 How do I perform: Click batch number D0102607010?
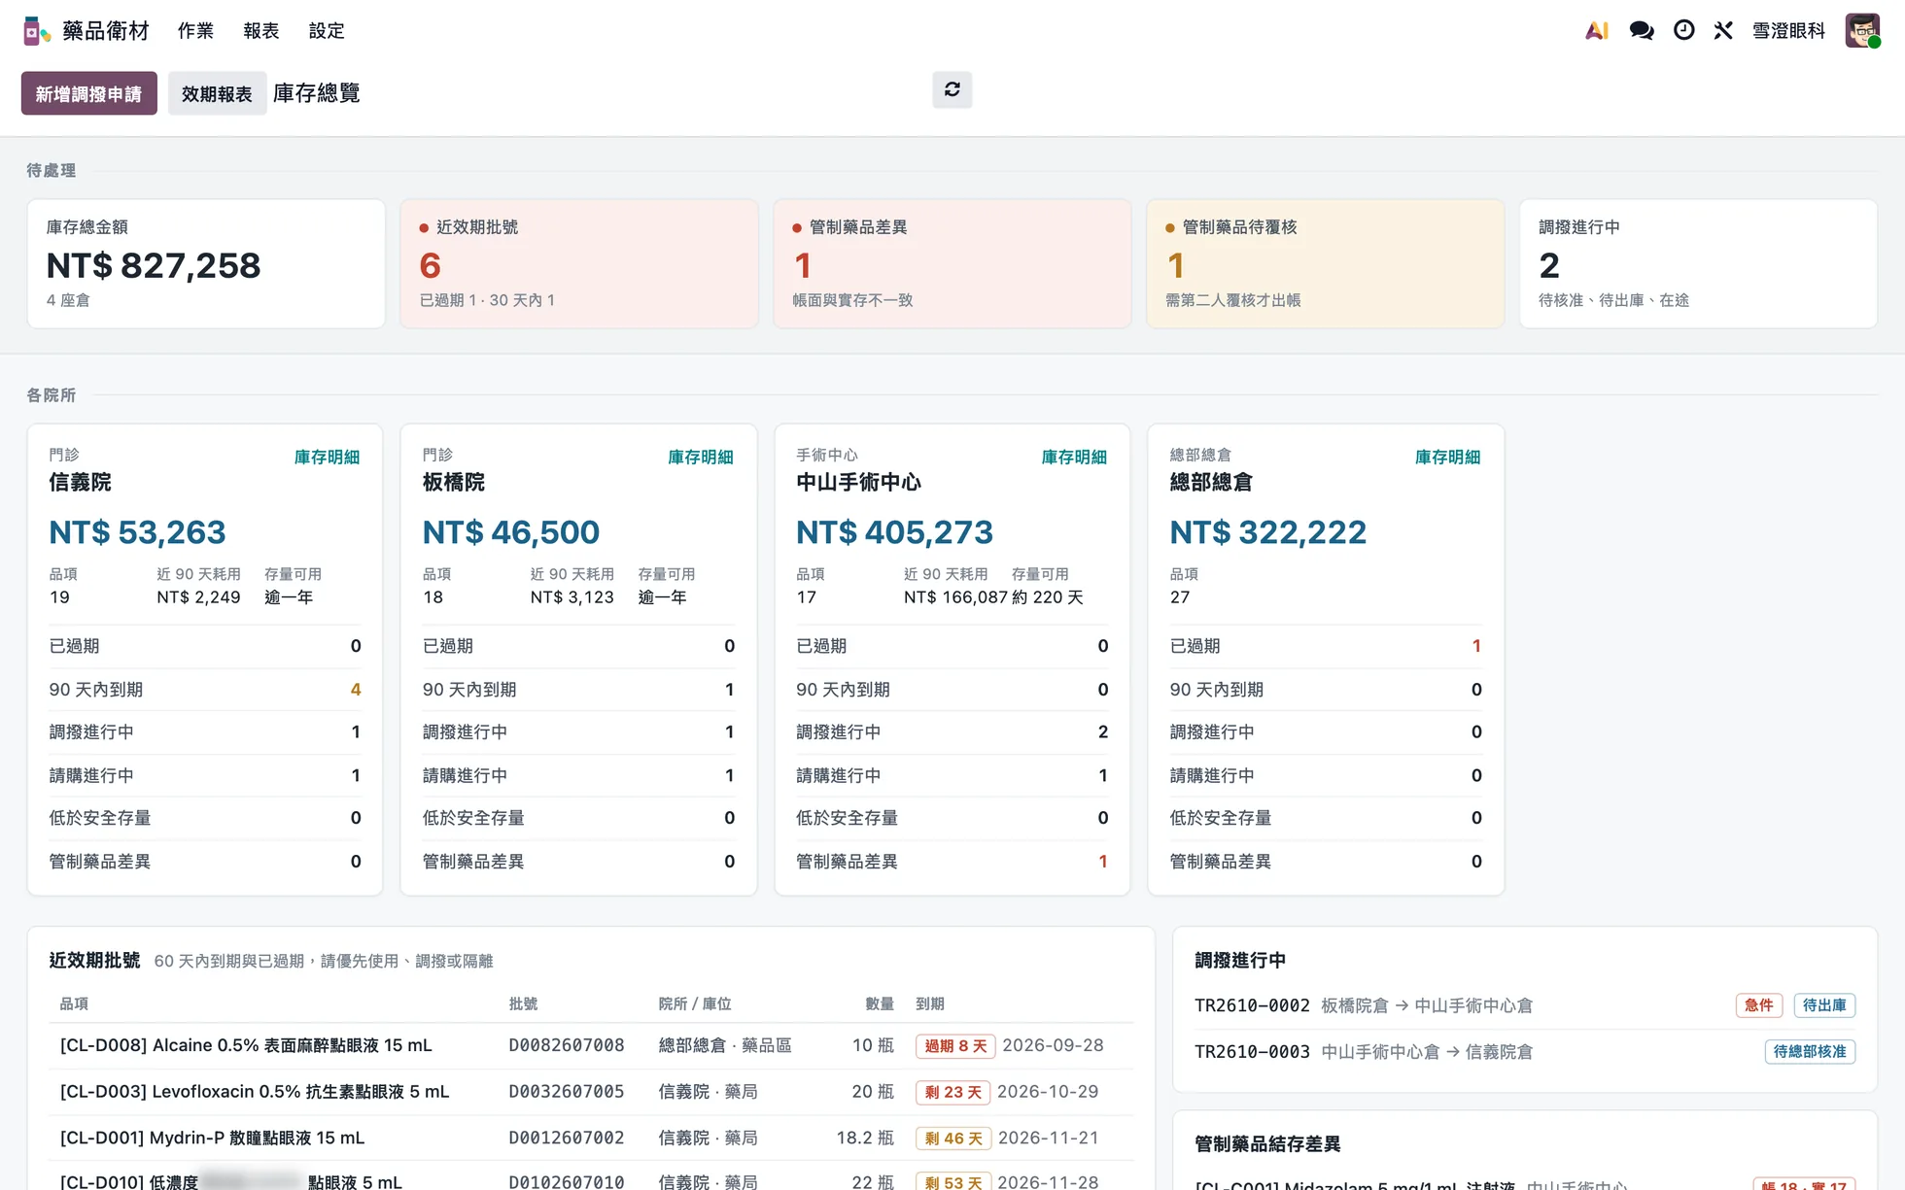[x=567, y=1182]
